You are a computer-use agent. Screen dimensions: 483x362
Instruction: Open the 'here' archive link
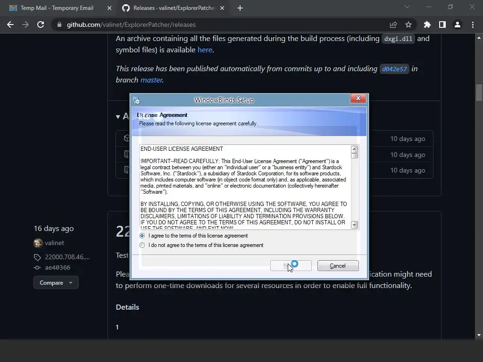pos(205,49)
